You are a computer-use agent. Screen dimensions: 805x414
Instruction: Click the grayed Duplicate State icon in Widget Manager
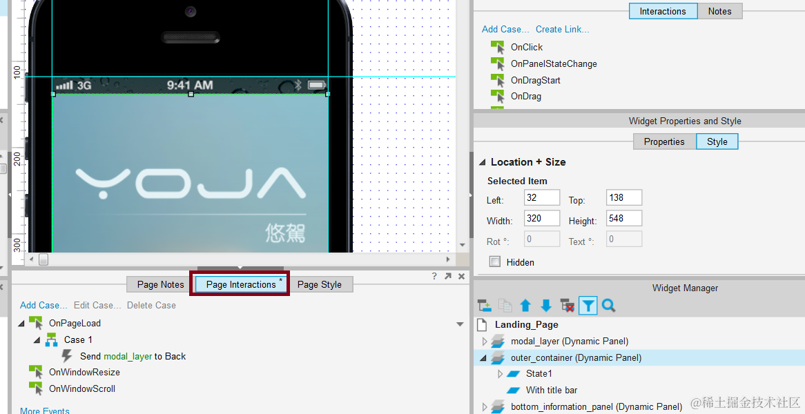(x=505, y=306)
